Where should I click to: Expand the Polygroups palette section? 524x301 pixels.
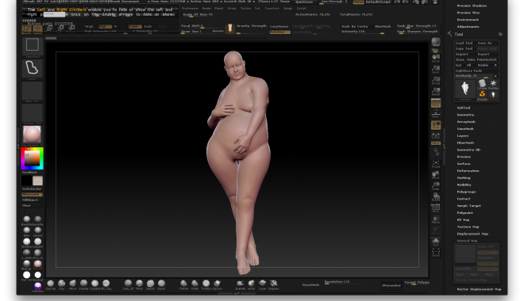pyautogui.click(x=466, y=192)
